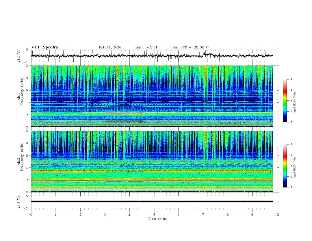Click the '-7' label on ch.1 colorbar

[x=291, y=122]
